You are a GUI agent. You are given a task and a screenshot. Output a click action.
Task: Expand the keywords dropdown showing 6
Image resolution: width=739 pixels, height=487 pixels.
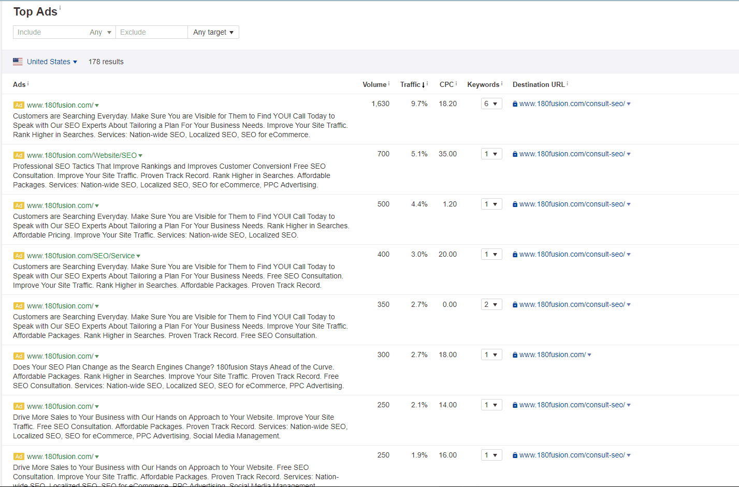[491, 103]
